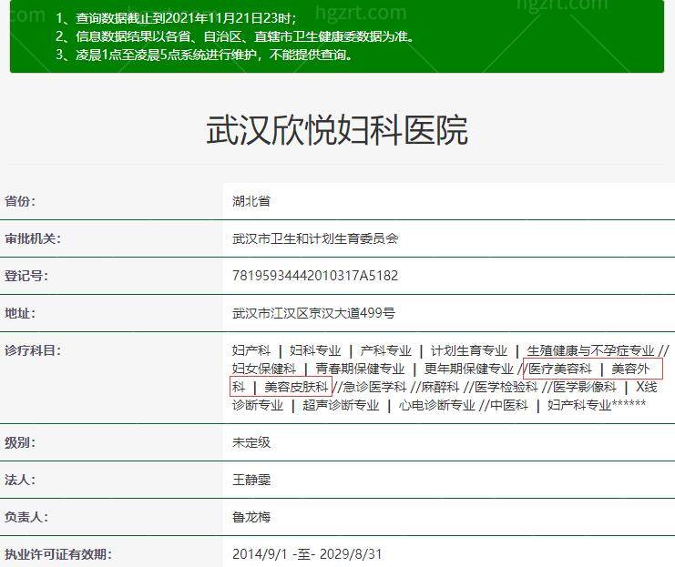The width and height of the screenshot is (675, 567).
Task: Click 医学检验科 text
Action: (x=506, y=387)
